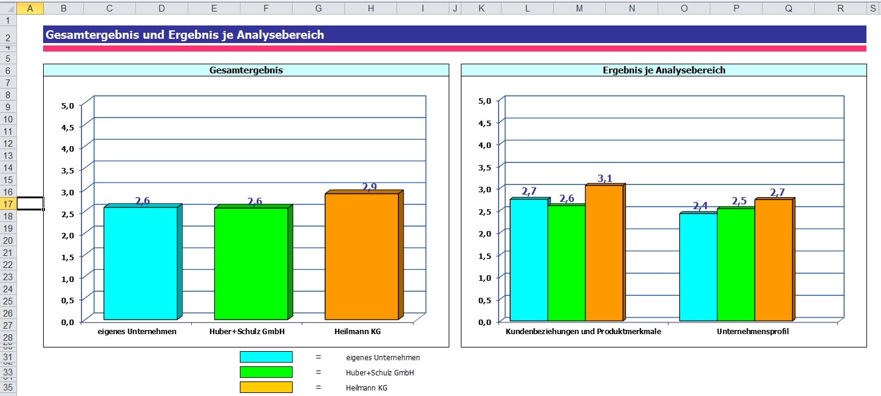Select the cyan eigenes Unternehmen bar in Gesamtergebnis chart
This screenshot has height=396, width=881.
[x=140, y=263]
